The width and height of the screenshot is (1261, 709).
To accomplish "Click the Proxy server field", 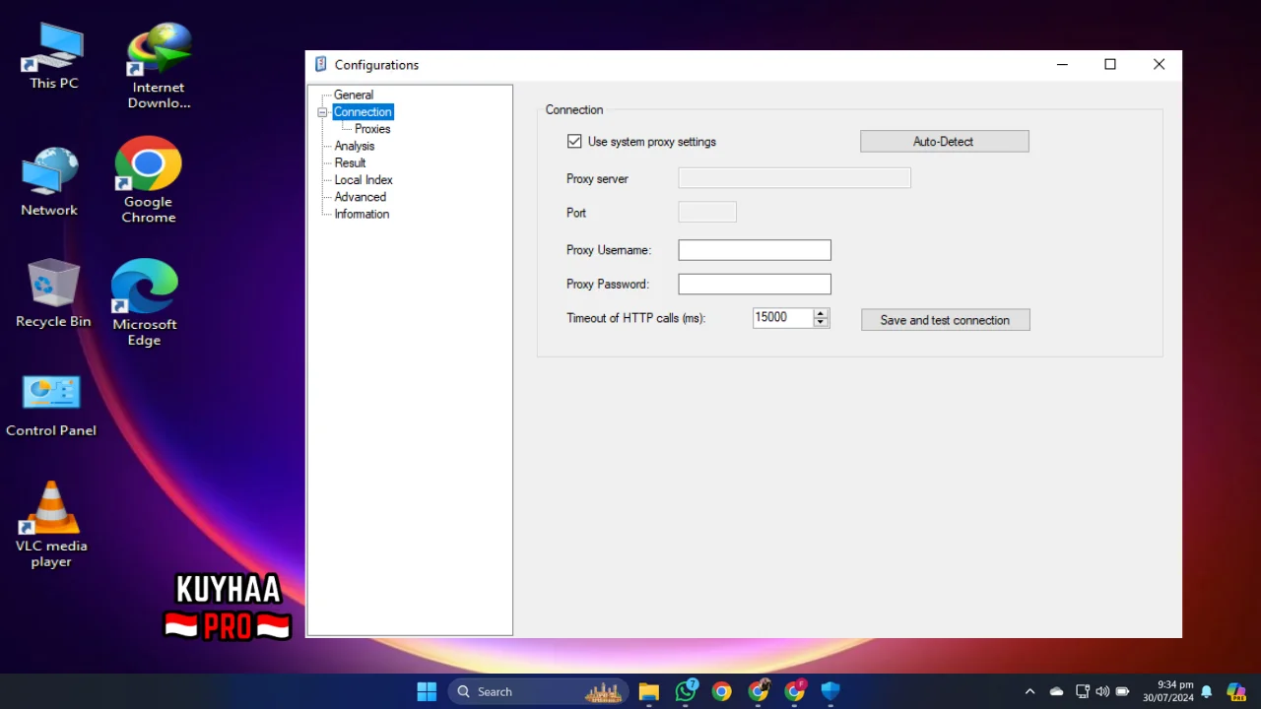I will pos(794,178).
